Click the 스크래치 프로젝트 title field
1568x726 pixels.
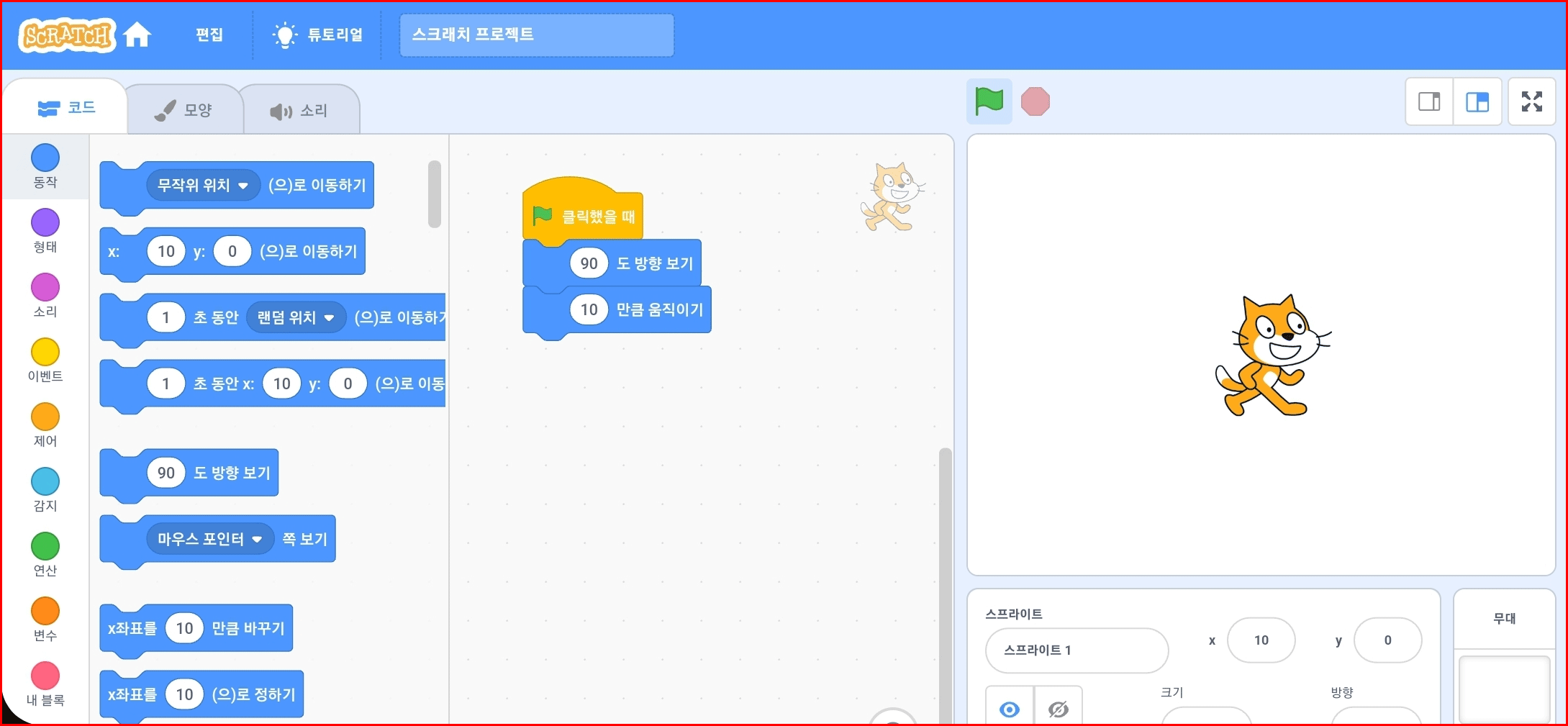pos(537,35)
